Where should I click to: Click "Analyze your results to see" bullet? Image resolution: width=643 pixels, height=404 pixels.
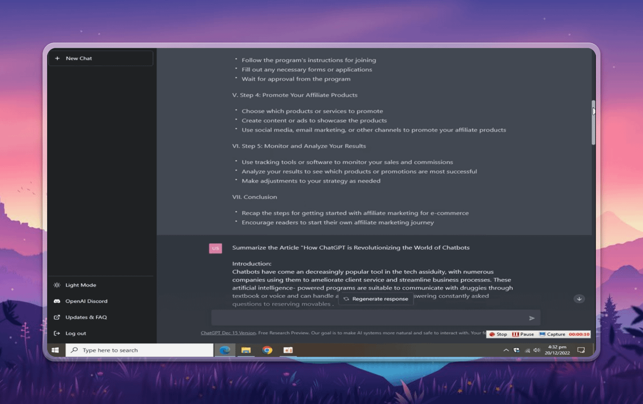(x=359, y=171)
